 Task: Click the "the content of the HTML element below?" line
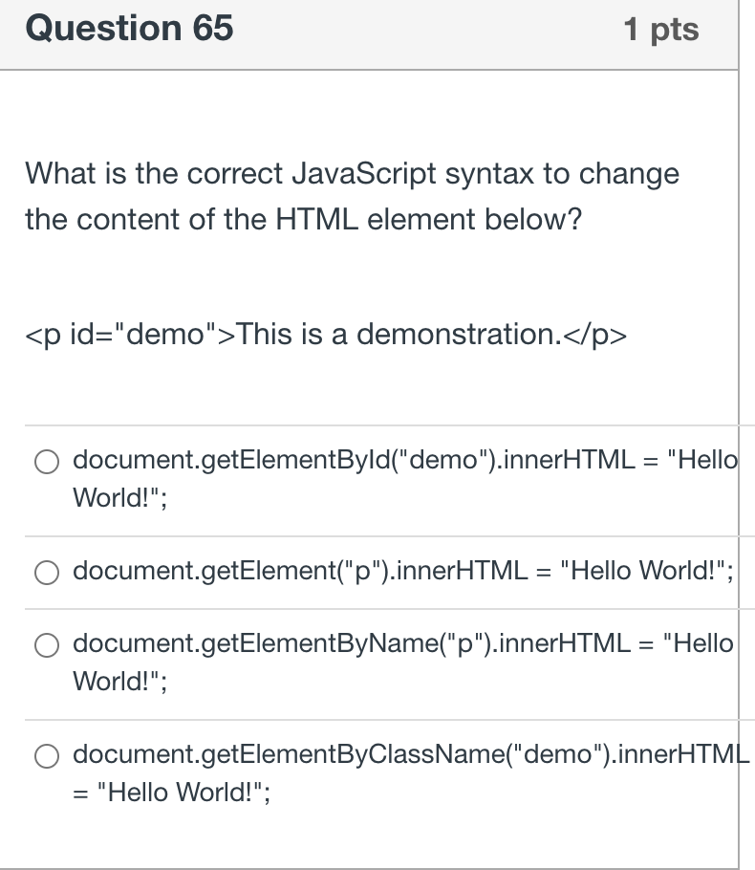tap(303, 220)
